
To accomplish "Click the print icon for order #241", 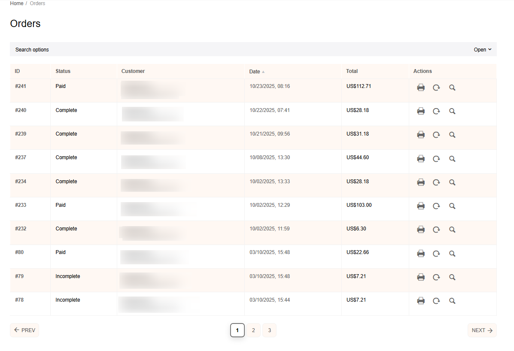I will [x=421, y=88].
